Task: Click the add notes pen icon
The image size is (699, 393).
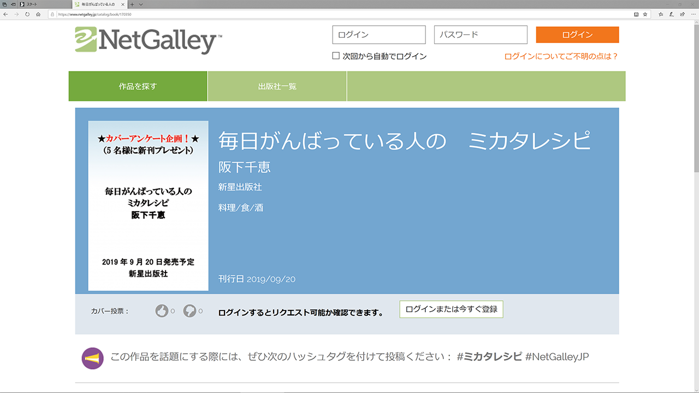Action: (672, 14)
